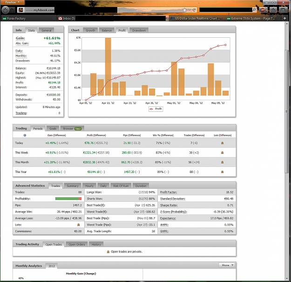Open the Abs. Gain definition link
The image size is (291, 282).
coord(22,43)
